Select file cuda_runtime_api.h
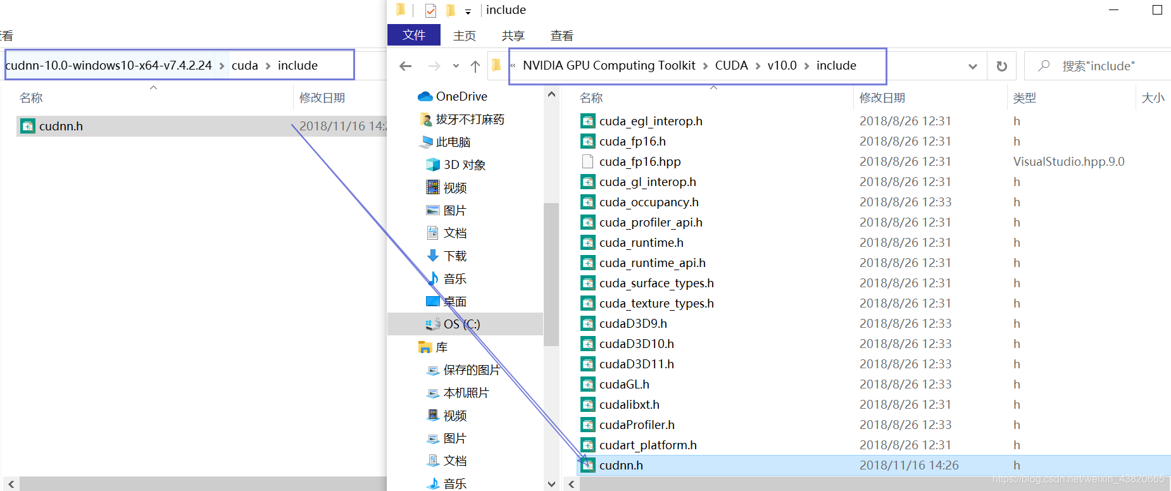Image resolution: width=1171 pixels, height=491 pixels. [x=652, y=263]
